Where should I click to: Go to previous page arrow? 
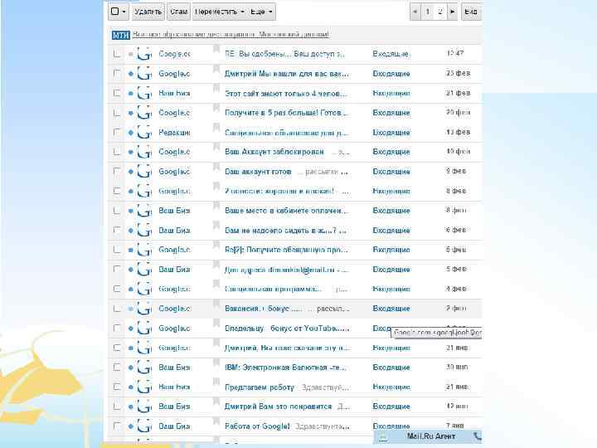pos(415,12)
